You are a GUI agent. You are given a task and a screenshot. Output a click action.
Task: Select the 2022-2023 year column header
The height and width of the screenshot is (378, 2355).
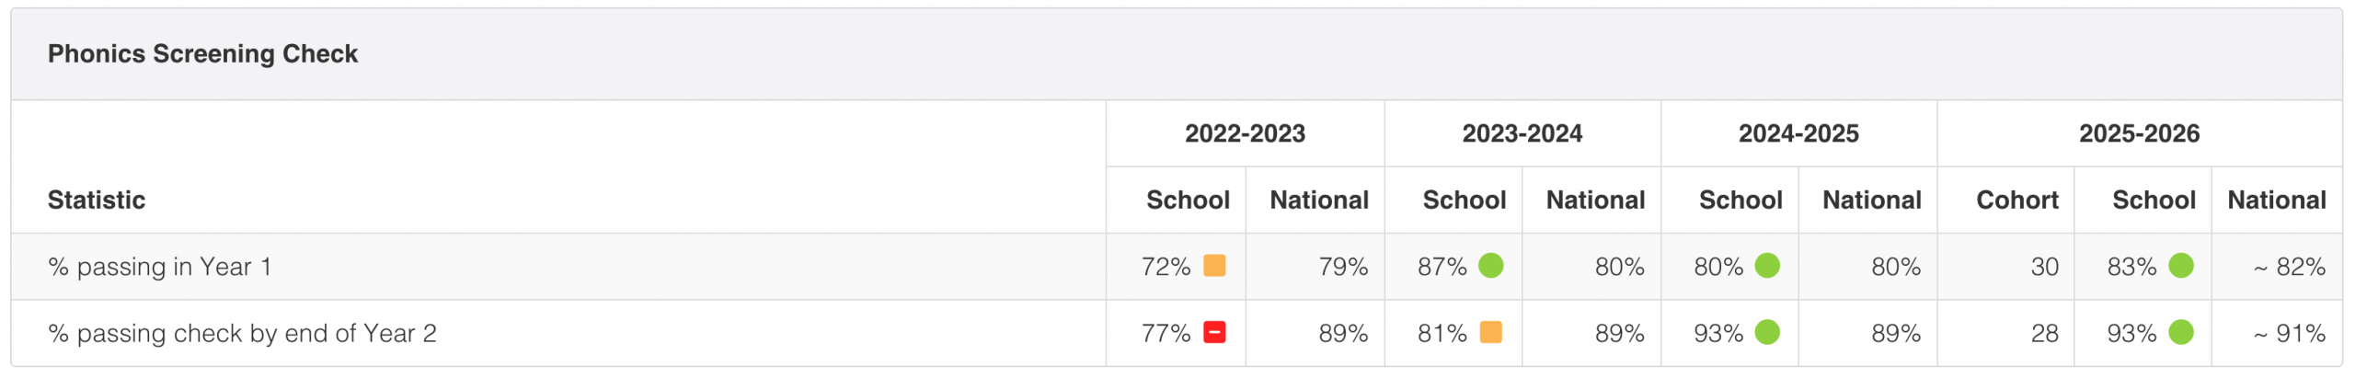[1245, 133]
